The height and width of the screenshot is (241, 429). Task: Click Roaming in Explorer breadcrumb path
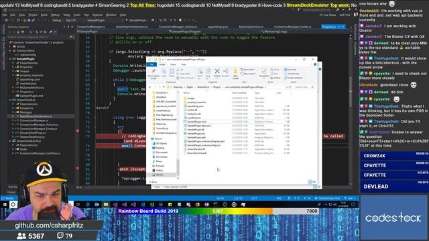(x=178, y=87)
